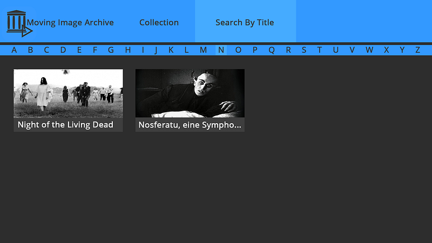Filter titles by letter C

[x=46, y=50]
